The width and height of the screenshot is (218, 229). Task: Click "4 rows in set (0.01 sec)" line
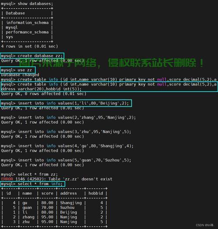30,46
